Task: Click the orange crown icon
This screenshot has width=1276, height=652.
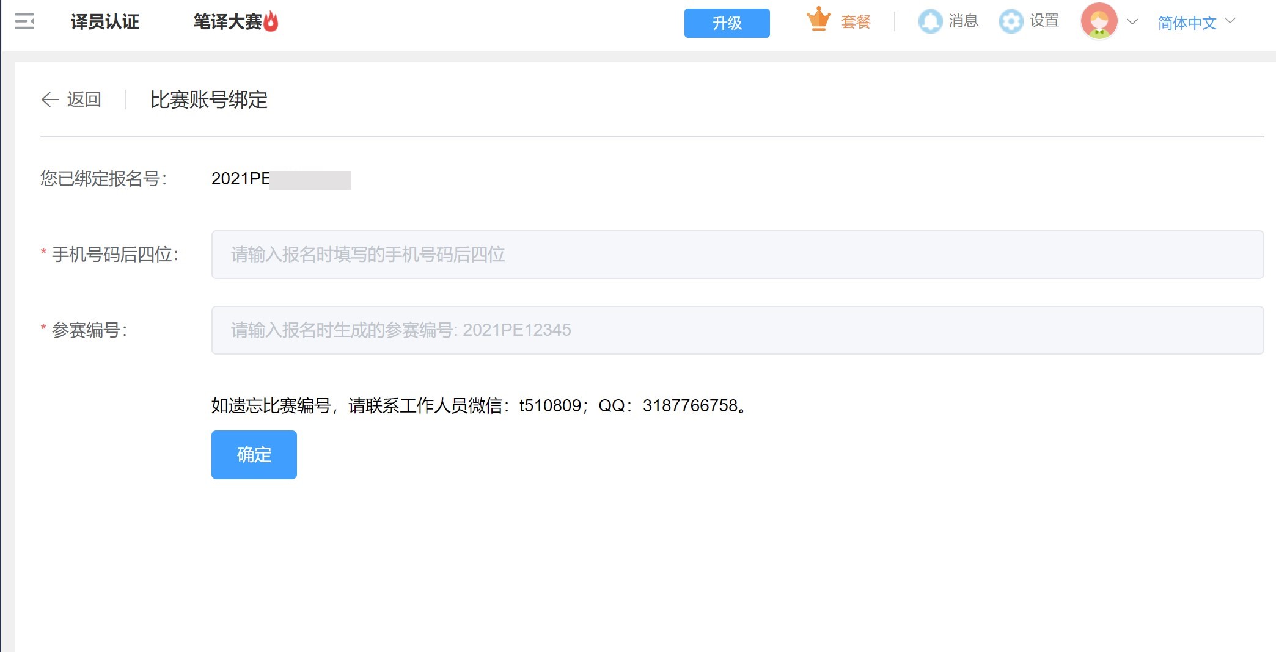Action: [x=818, y=20]
